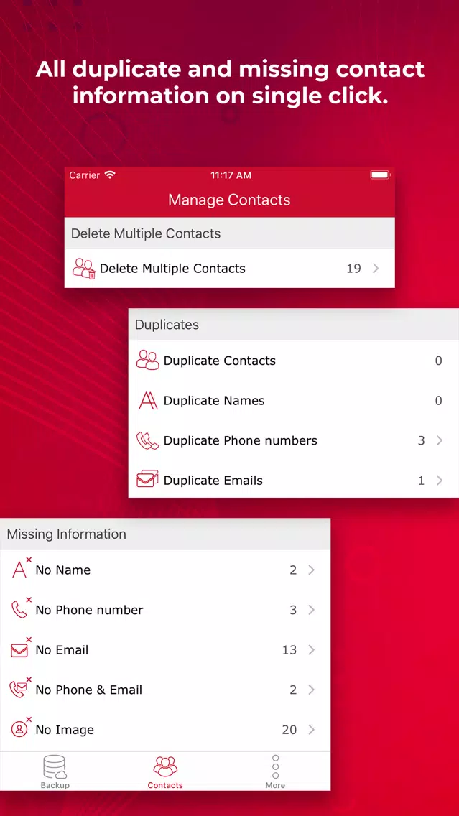459x816 pixels.
Task: Select the 'Delete Multiple Contacts' row label
Action: [x=172, y=269]
